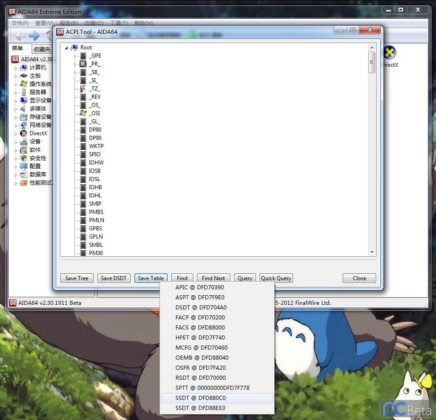Viewport: 436px width, 420px height.
Task: Click the processor icon next to _PR_
Action: 83,64
